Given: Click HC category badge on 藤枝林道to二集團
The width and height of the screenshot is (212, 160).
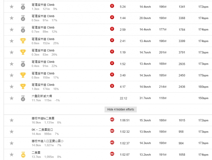Looking at the screenshot, I should point(112,119).
